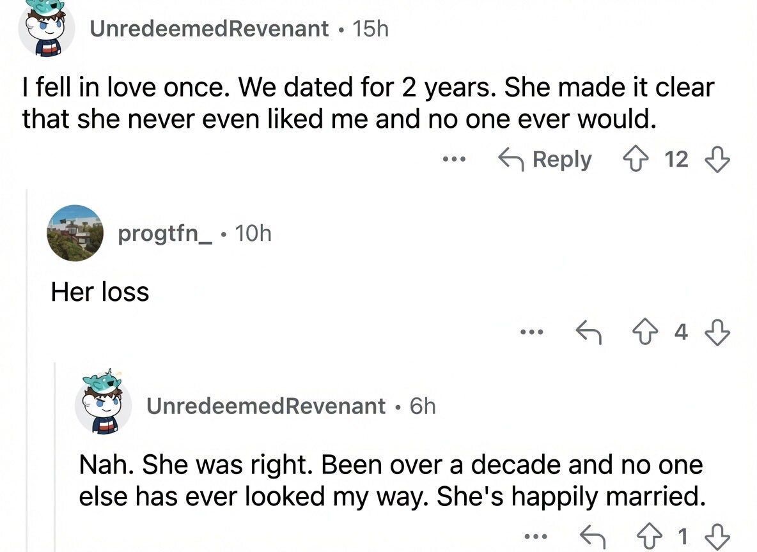Upvote the 'Nah. She was right' reply
757x552 pixels.
650,535
